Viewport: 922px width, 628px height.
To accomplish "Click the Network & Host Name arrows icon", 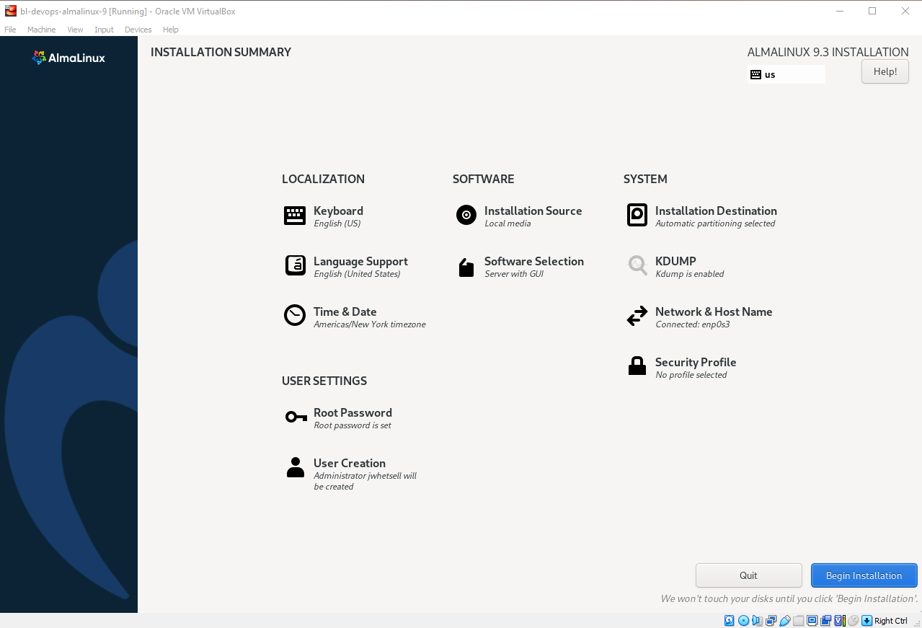I will point(637,316).
